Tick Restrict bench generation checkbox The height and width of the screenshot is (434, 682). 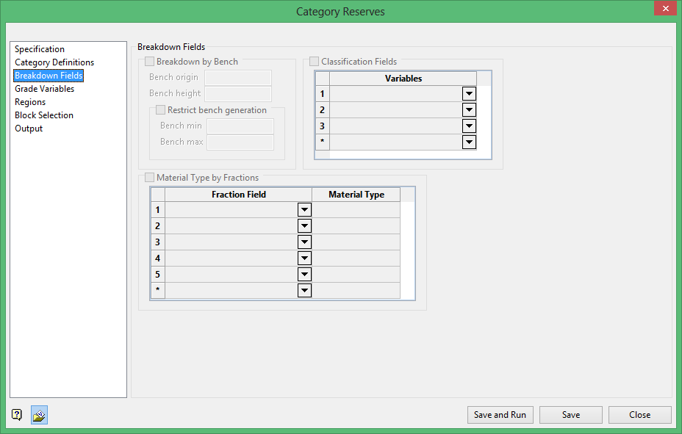pyautogui.click(x=161, y=110)
